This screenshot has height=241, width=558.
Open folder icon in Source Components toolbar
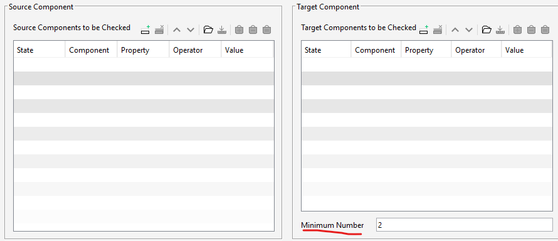208,30
